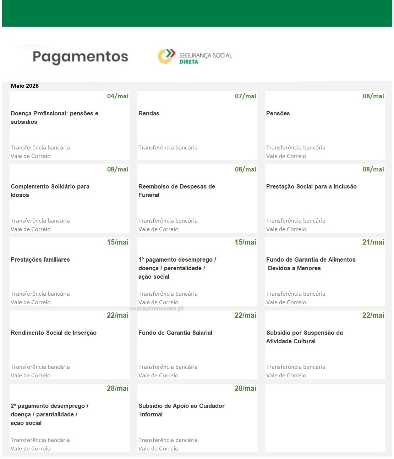Open Subsídio por Suspensão da Atividade Cultural
Screen dimensions: 394x459
(x=305, y=337)
